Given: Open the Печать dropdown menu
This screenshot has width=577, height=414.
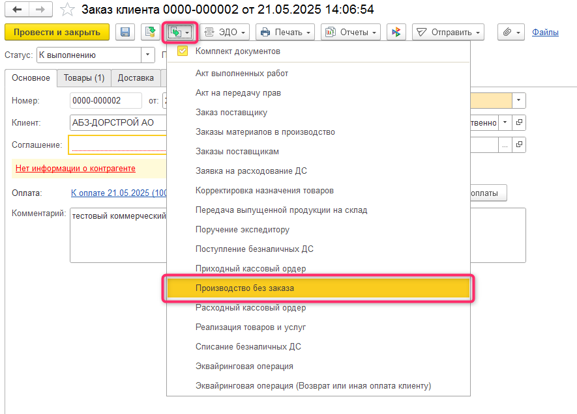Looking at the screenshot, I should pyautogui.click(x=285, y=32).
